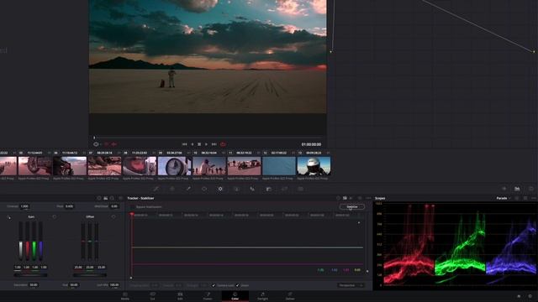
Task: Play clip in reverse
Action: tap(193, 144)
